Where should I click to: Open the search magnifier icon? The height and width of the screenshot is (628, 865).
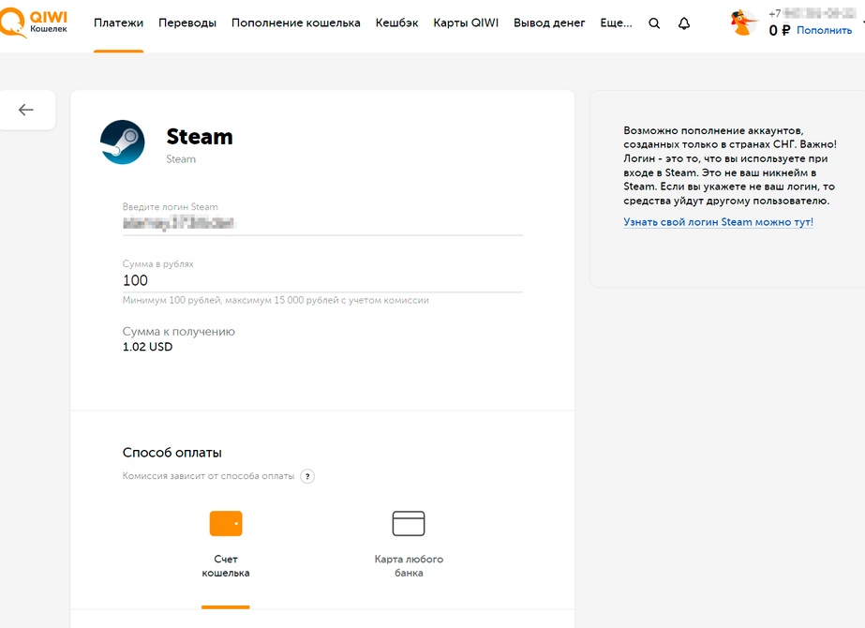click(x=654, y=23)
